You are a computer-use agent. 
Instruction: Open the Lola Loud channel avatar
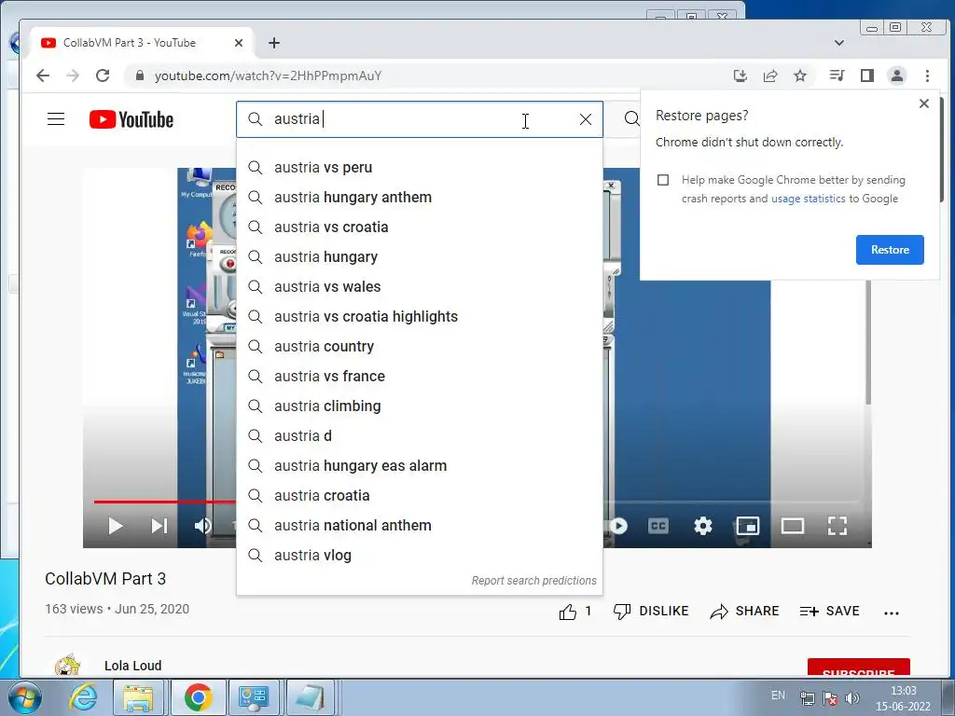(x=67, y=665)
